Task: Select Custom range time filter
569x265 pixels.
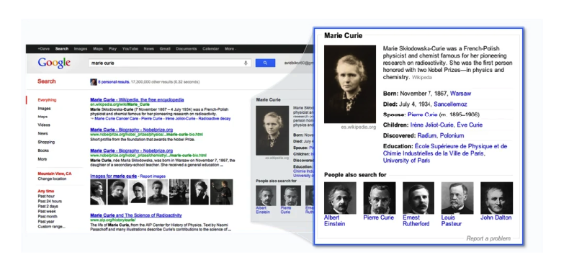Action: coord(52,227)
